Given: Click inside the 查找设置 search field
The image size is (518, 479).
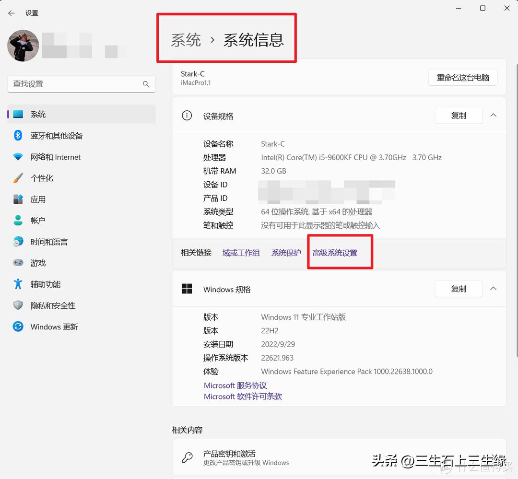Looking at the screenshot, I should coord(82,83).
